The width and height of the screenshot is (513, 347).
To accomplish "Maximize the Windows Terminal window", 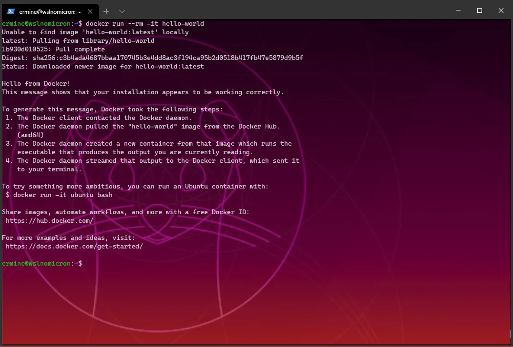I will 480,10.
